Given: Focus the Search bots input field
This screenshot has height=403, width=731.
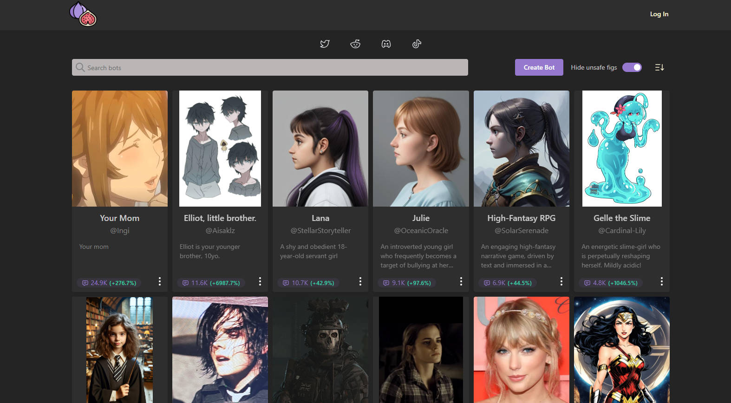Looking at the screenshot, I should [270, 67].
